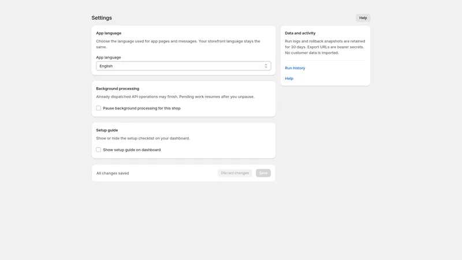Click the Discard changes button
462x260 pixels.
[234, 173]
